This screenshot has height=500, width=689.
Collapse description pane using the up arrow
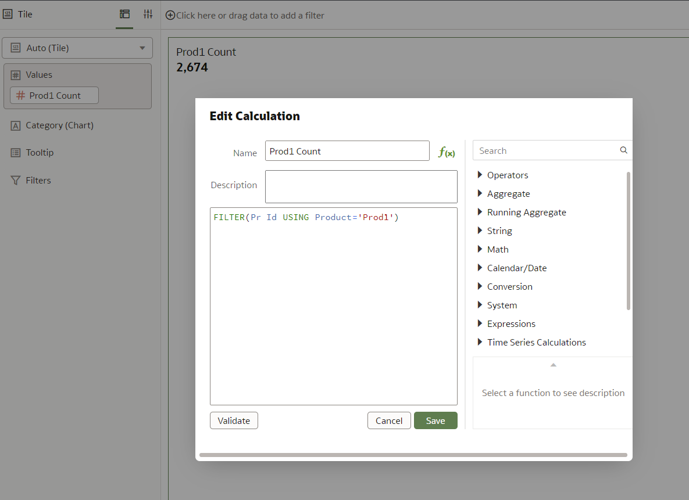pyautogui.click(x=553, y=365)
